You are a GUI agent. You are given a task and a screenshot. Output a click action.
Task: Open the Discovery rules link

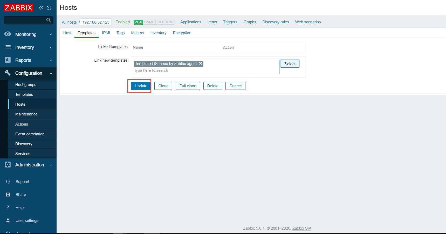(276, 22)
